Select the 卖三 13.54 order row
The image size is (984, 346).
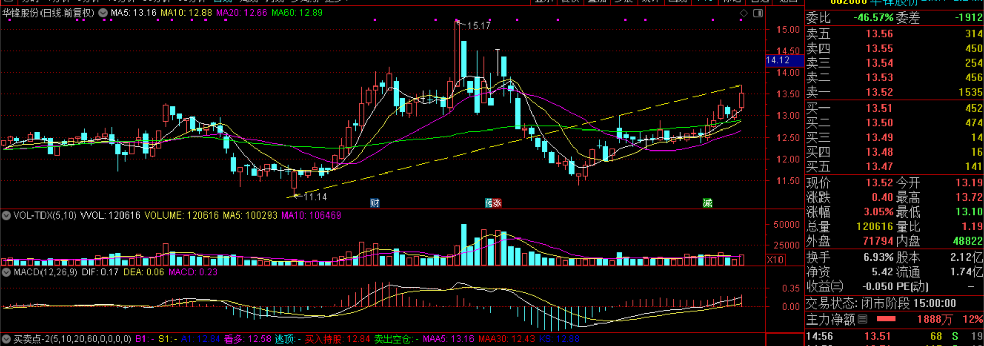(894, 63)
